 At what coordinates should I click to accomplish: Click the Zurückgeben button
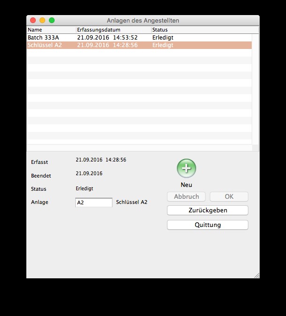pyautogui.click(x=207, y=210)
